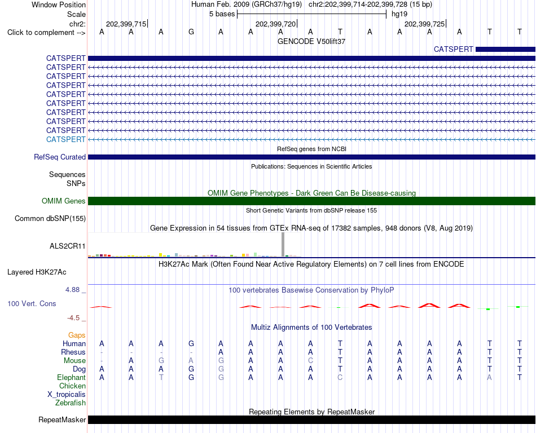Click the light-blue CATSPERT transcript label
This screenshot has height=433, width=536.
(x=65, y=139)
